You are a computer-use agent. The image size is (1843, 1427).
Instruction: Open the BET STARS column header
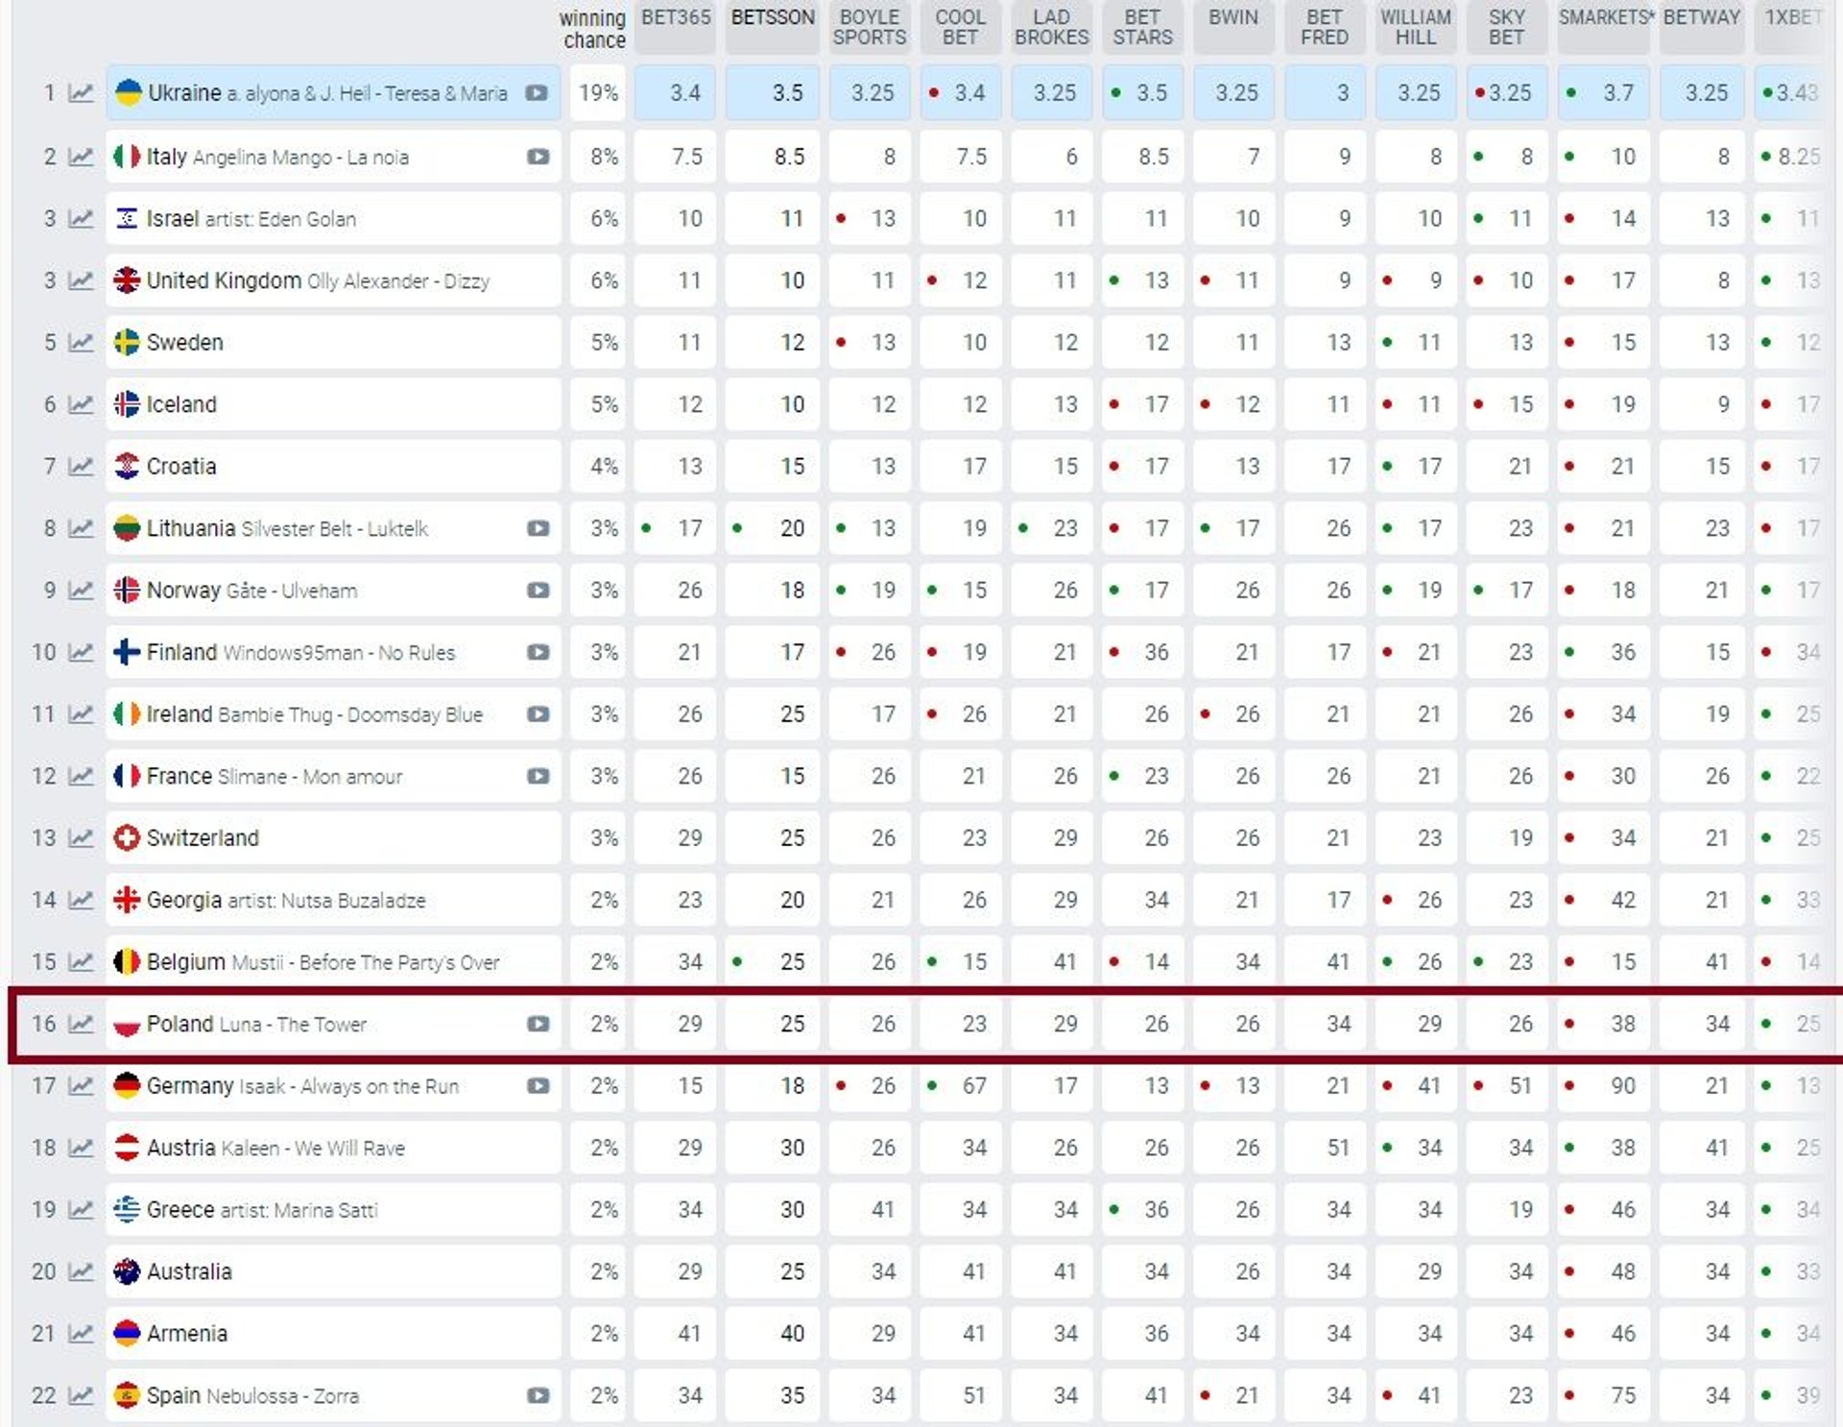coord(1143,28)
